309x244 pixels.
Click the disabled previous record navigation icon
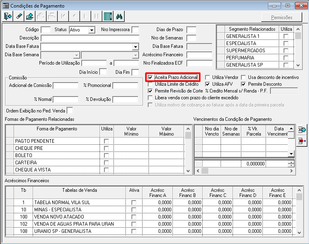(x=74, y=16)
